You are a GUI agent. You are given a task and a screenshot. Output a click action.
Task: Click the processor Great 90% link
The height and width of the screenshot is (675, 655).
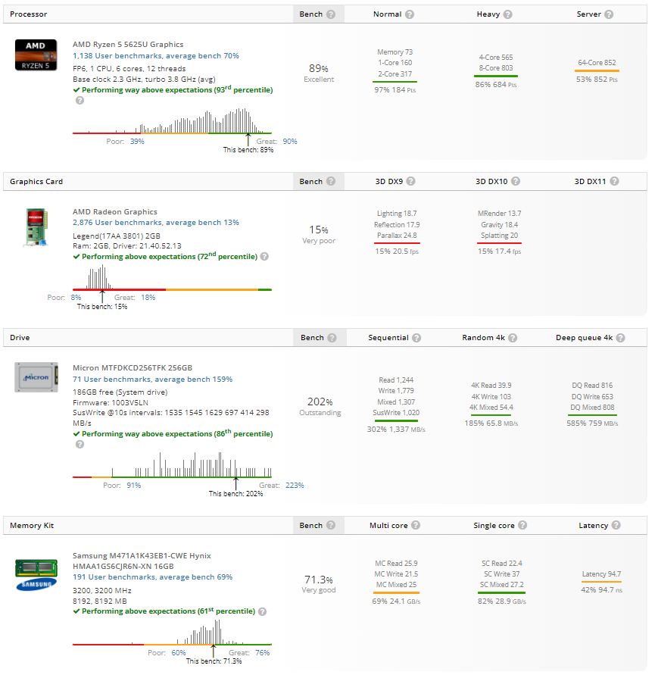point(290,141)
